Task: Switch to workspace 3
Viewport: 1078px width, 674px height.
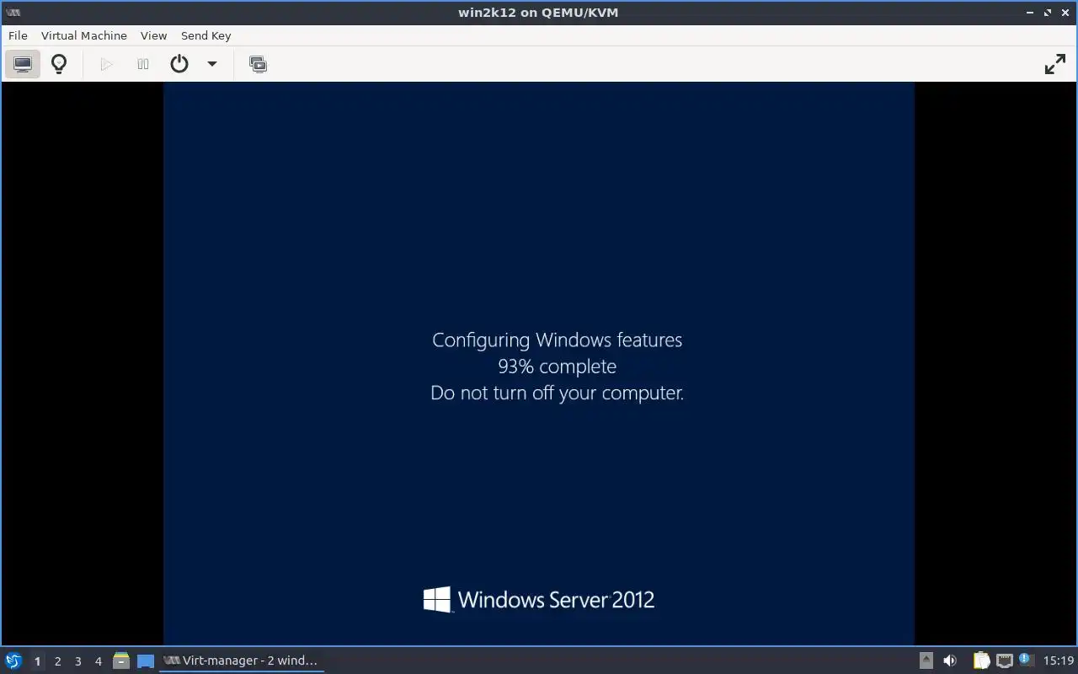Action: (x=77, y=661)
